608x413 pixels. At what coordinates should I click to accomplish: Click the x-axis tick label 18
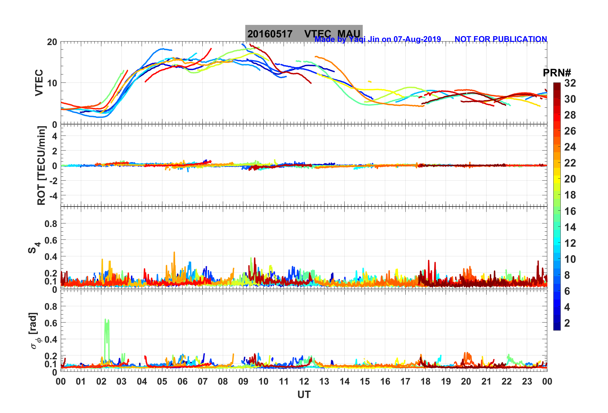(x=425, y=381)
